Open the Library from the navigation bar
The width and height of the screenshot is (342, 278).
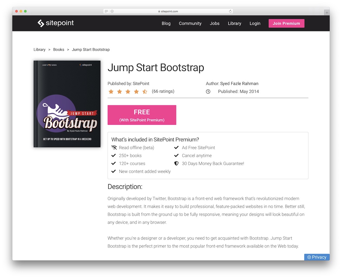(234, 23)
